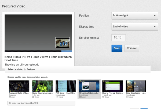161x109 pixels.
Task: Click the 'PDF Move : Email PD...' title text
Action: (x=65, y=93)
